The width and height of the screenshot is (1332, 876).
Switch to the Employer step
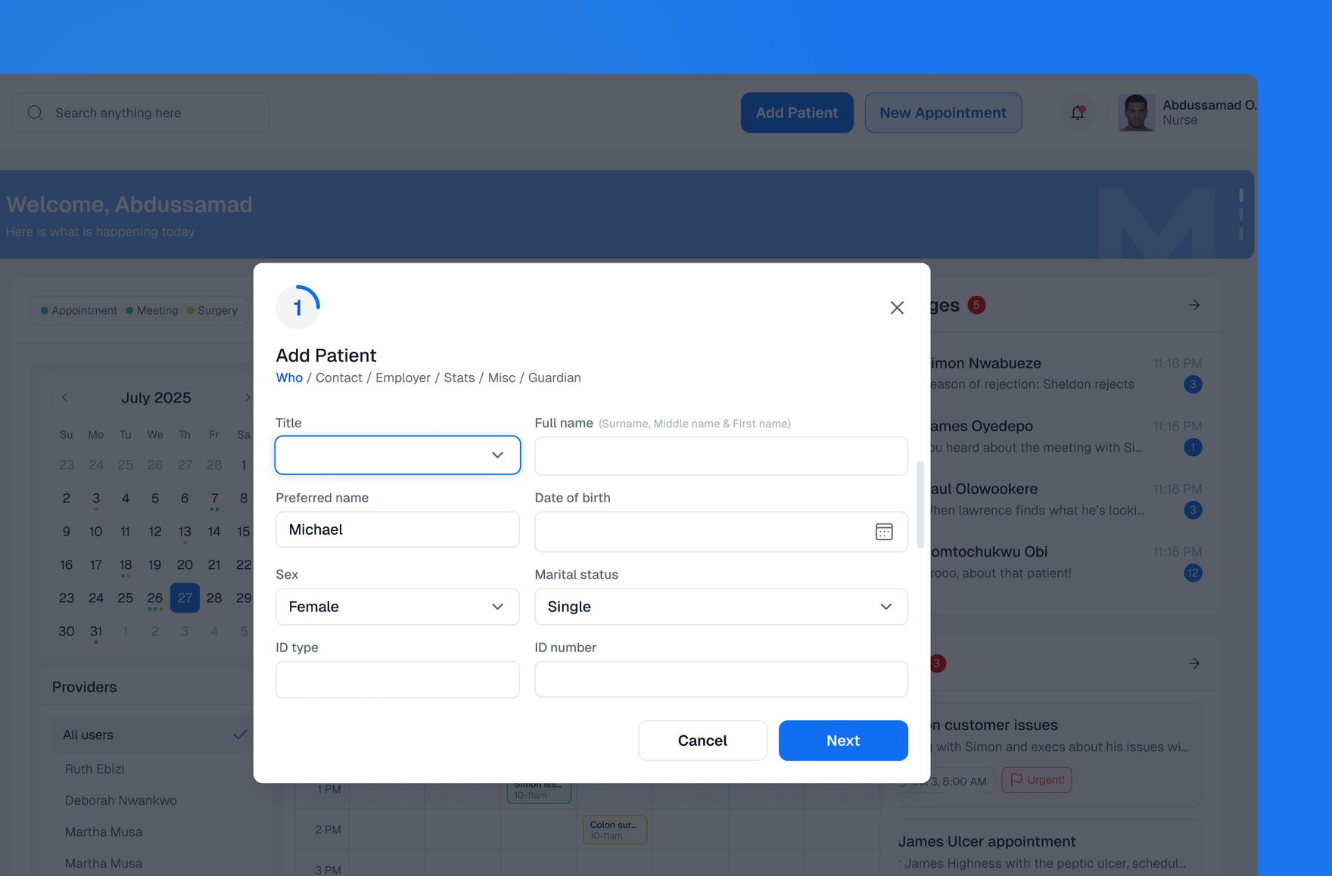pos(403,377)
